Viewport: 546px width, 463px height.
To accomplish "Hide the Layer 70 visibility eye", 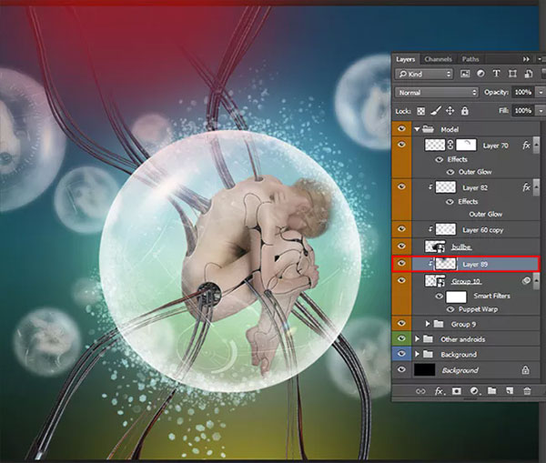I will coord(401,145).
